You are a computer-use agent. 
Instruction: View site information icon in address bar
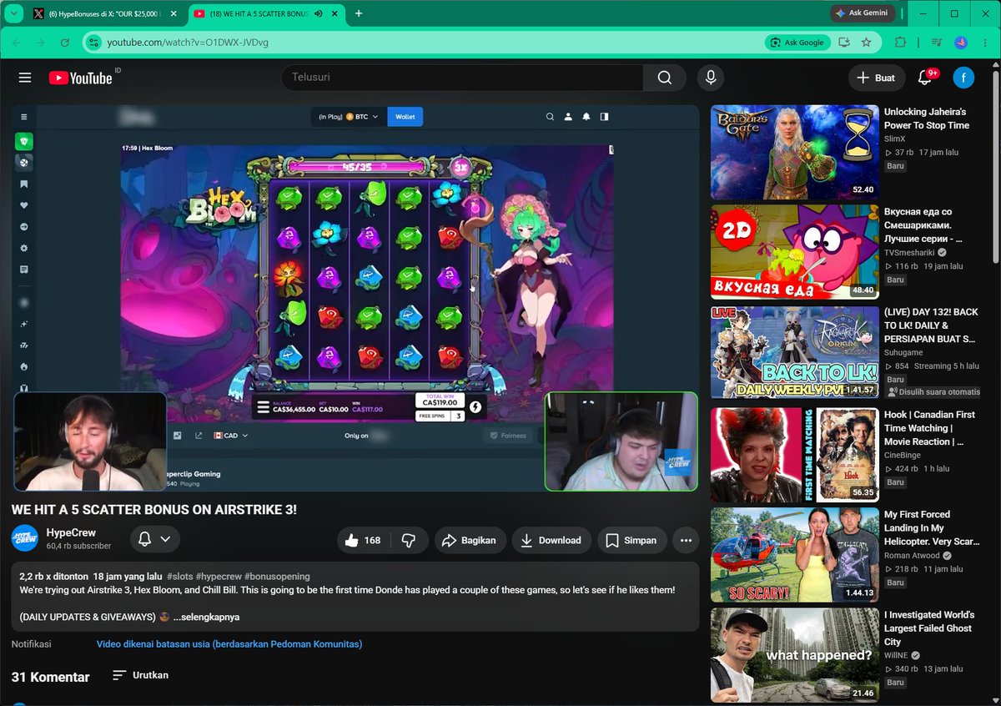click(93, 42)
